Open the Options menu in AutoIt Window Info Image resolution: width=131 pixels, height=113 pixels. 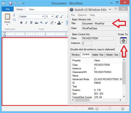82,15
